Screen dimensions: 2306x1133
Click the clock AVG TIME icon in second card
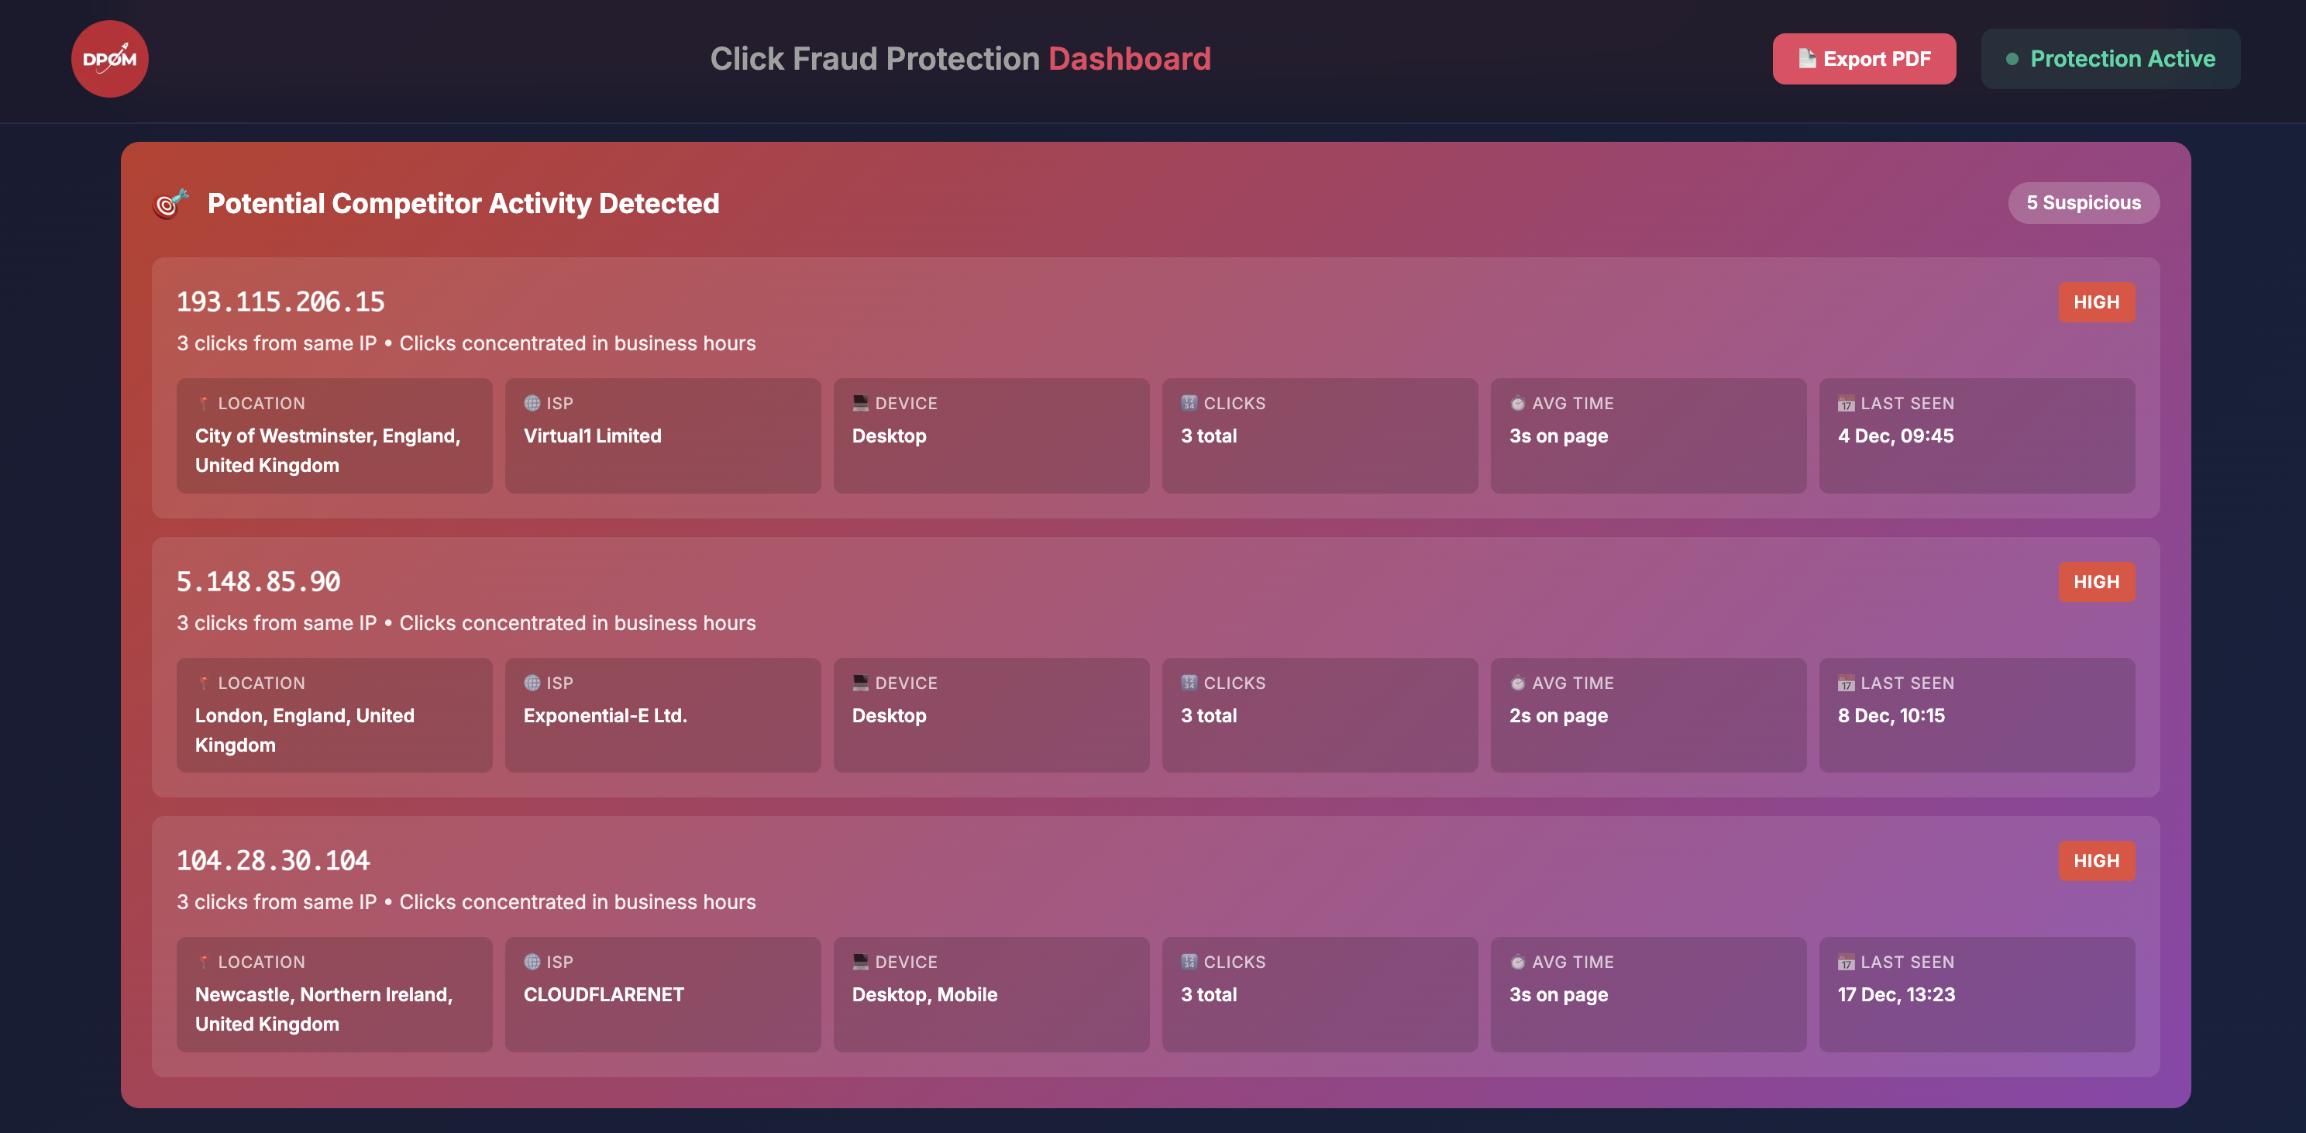tap(1517, 683)
